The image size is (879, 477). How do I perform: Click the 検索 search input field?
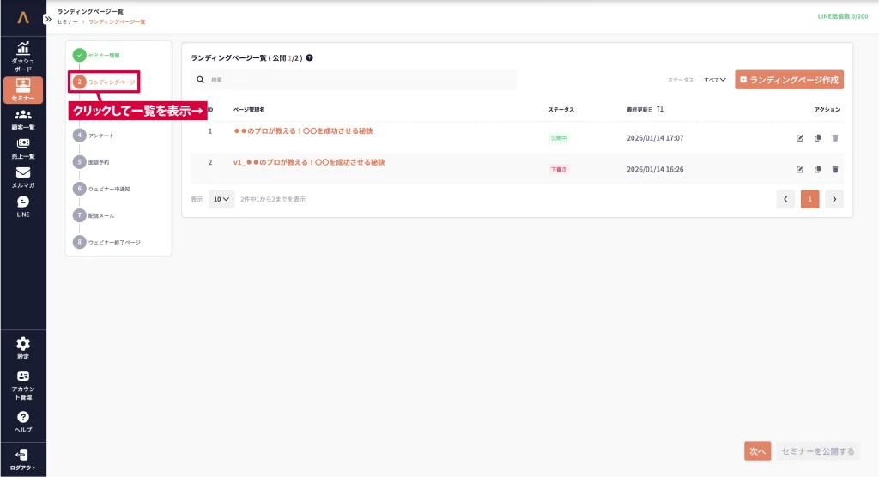pyautogui.click(x=361, y=80)
